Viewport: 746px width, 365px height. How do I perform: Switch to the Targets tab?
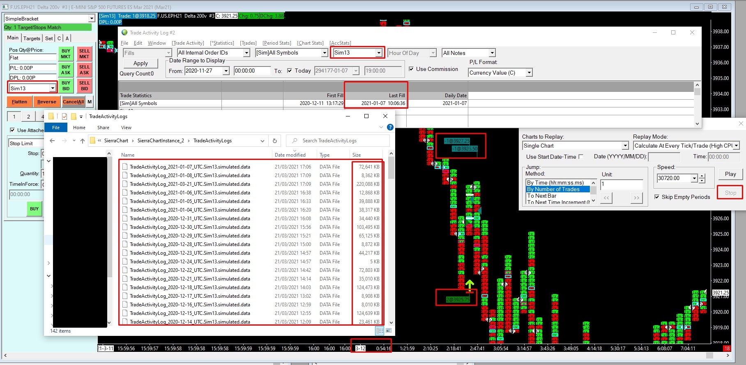pos(32,38)
